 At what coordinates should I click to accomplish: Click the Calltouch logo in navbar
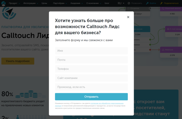[3, 3]
